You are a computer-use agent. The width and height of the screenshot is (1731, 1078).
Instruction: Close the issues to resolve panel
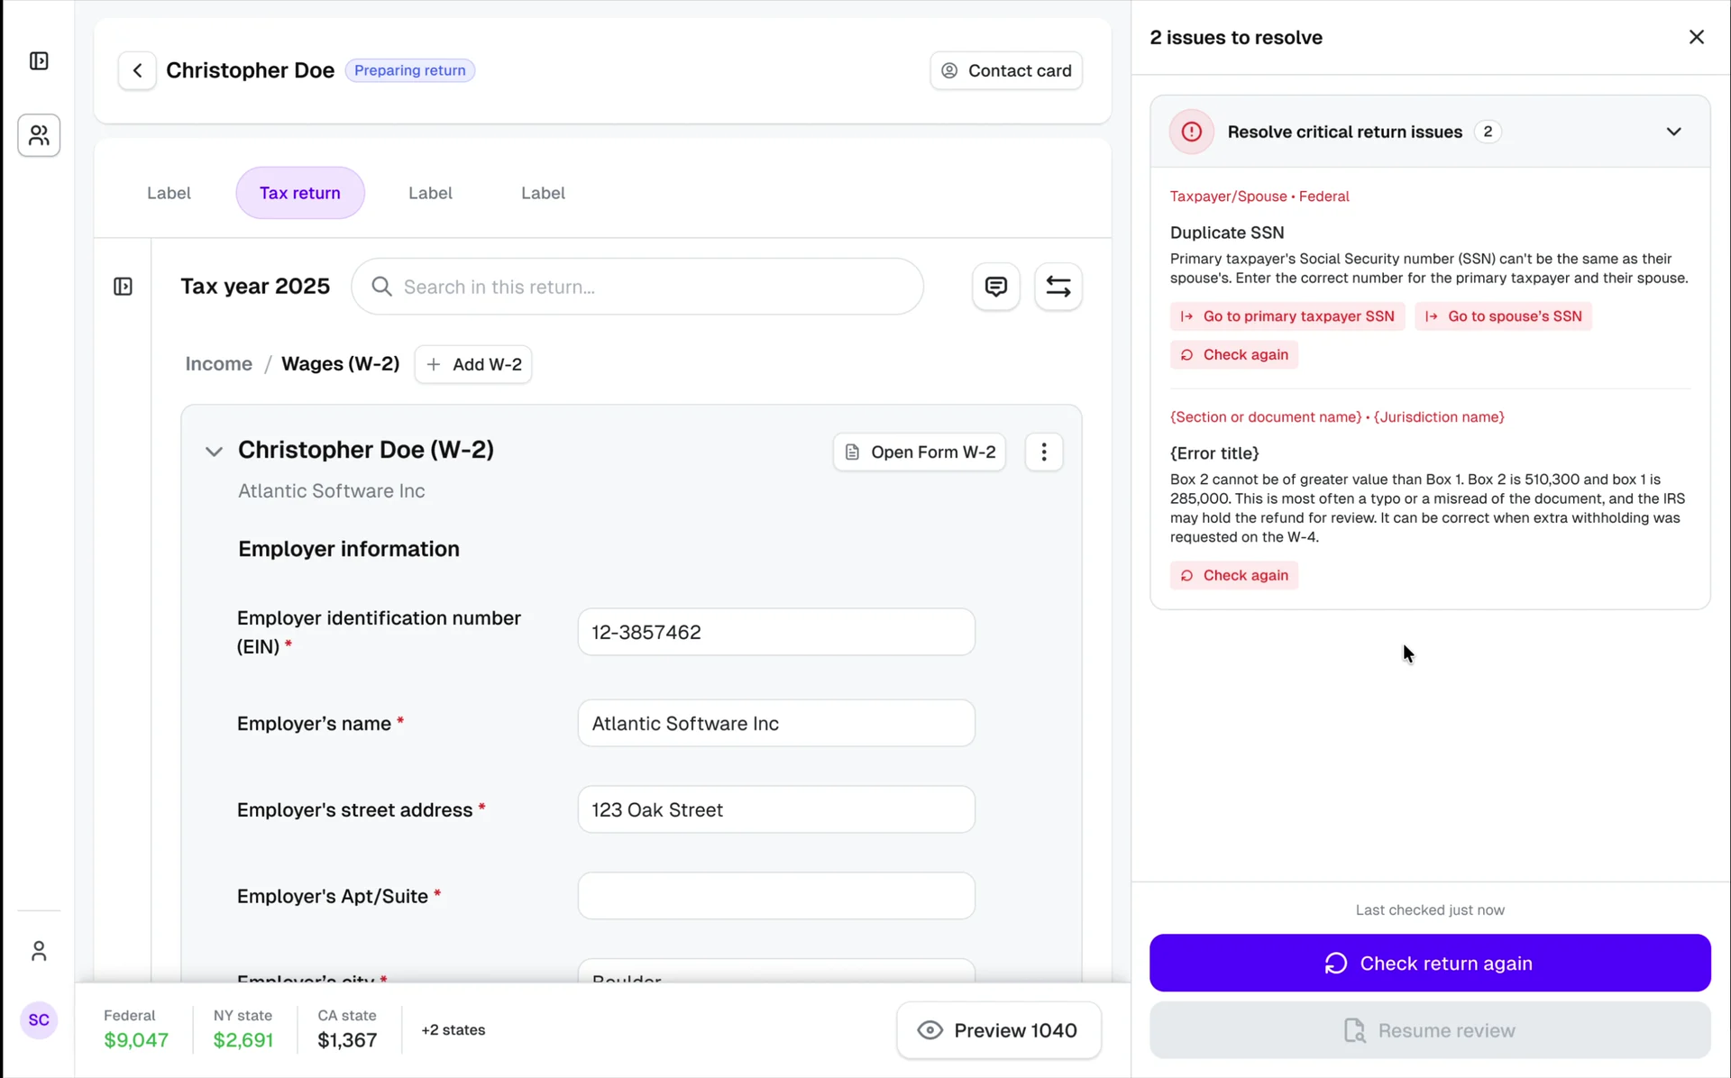pos(1697,37)
